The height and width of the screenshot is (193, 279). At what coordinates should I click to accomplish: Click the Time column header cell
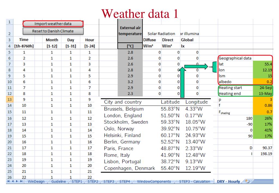(24, 40)
